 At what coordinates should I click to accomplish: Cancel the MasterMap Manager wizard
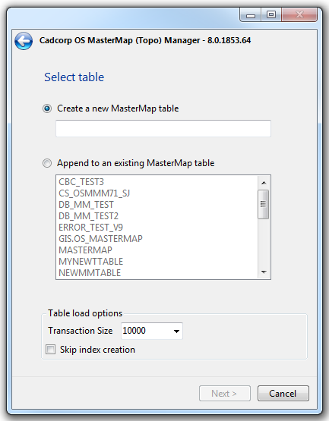click(283, 394)
